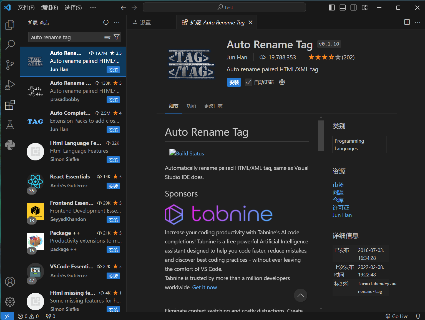Select the Programming Languages category
The width and height of the screenshot is (425, 320).
(x=359, y=145)
